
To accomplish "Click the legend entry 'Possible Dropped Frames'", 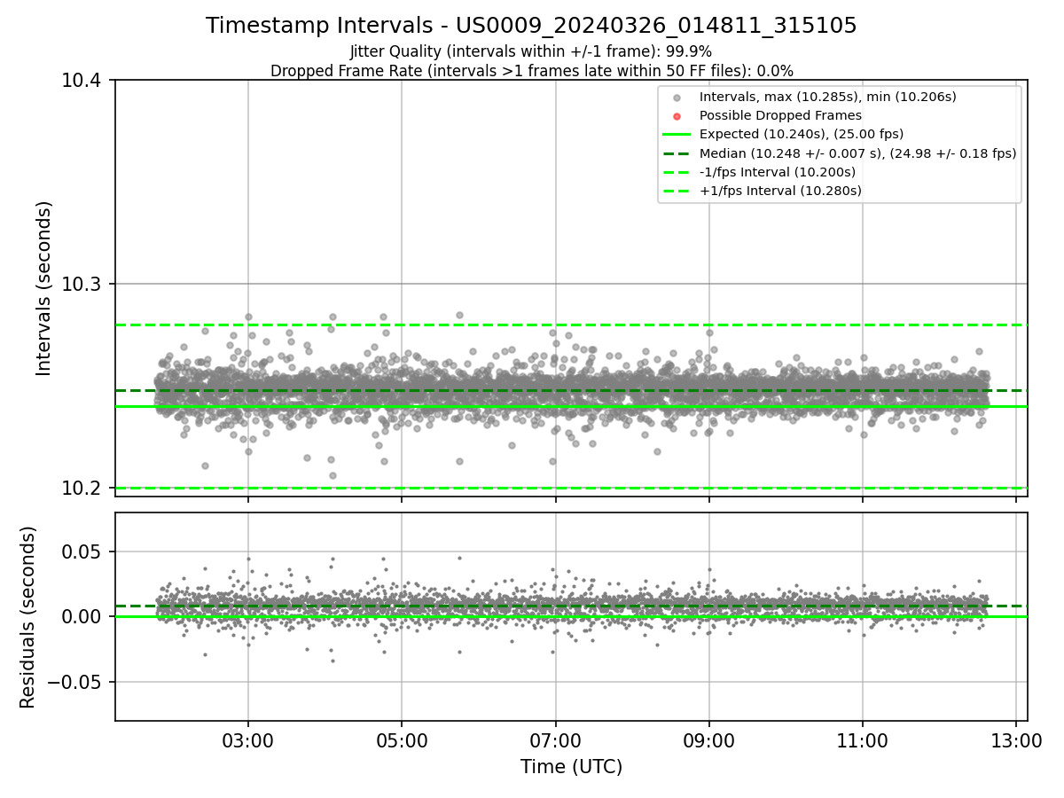I will [x=780, y=115].
